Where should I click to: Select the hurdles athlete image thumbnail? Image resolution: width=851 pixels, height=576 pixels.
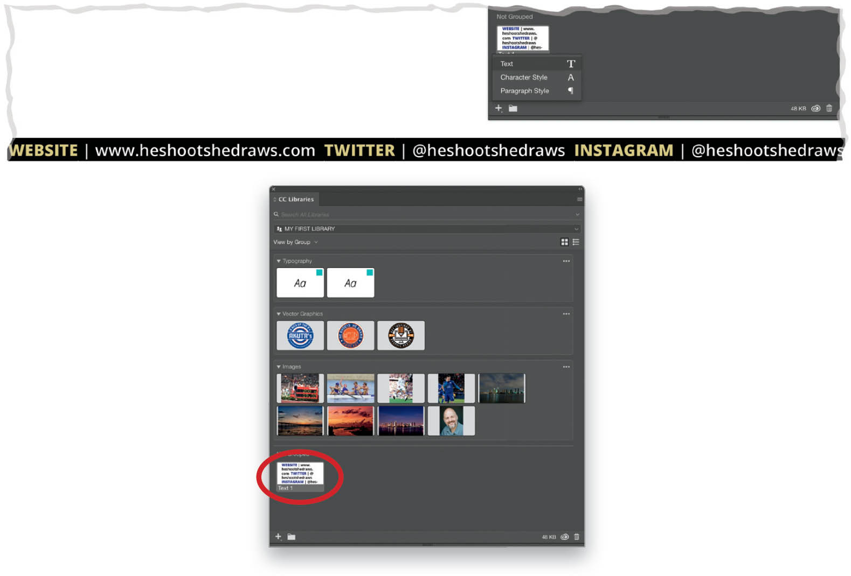(300, 388)
